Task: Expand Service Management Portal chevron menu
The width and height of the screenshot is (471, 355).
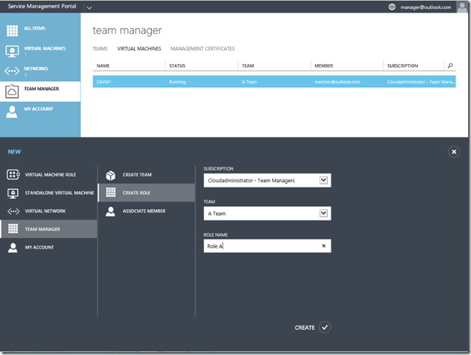Action: pyautogui.click(x=89, y=7)
